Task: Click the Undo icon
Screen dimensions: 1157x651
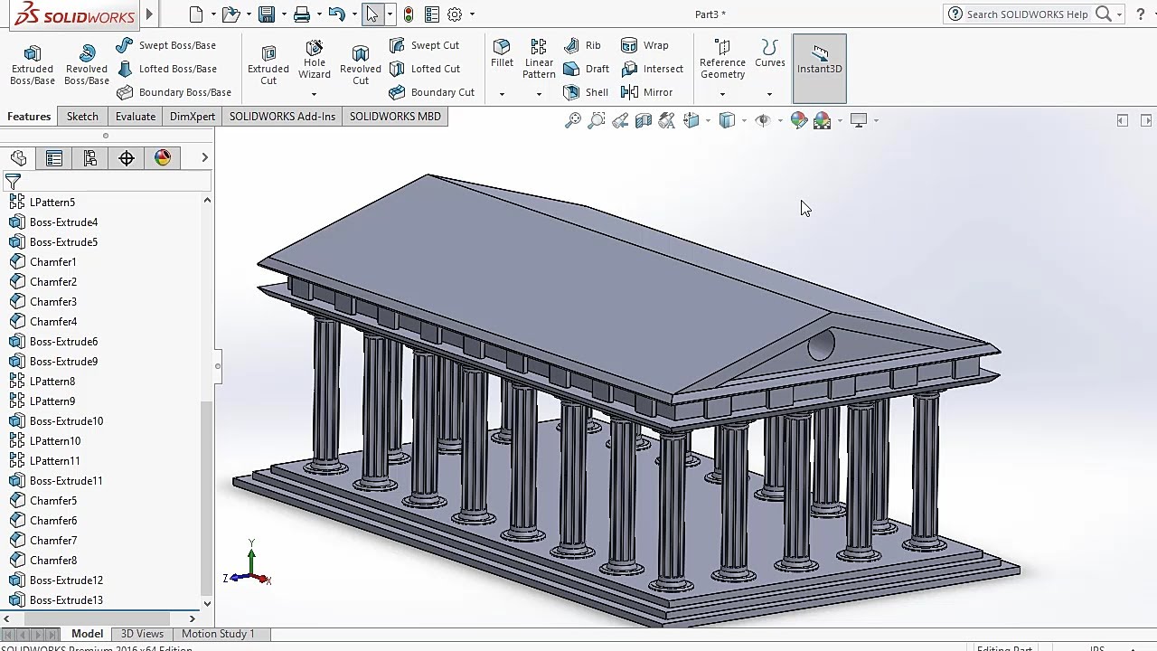Action: (x=337, y=14)
